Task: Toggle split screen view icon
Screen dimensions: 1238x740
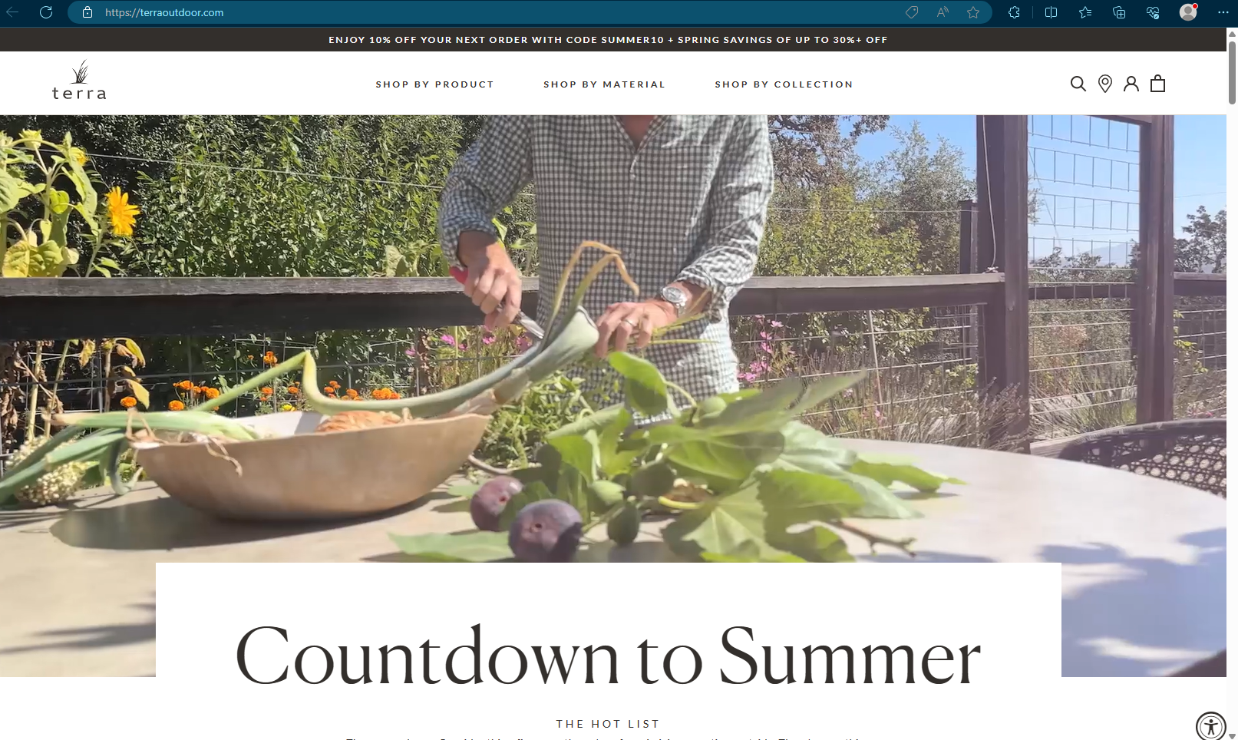Action: (1051, 12)
